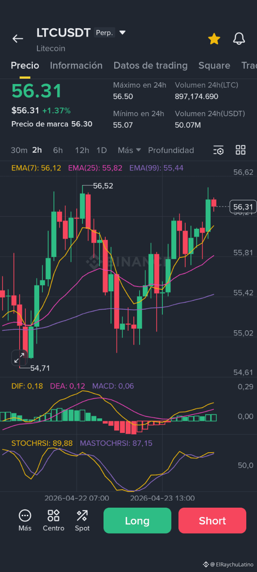The height and width of the screenshot is (572, 257).
Task: Click the MASTOCHRSI: 87,15 label
Action: (x=116, y=443)
